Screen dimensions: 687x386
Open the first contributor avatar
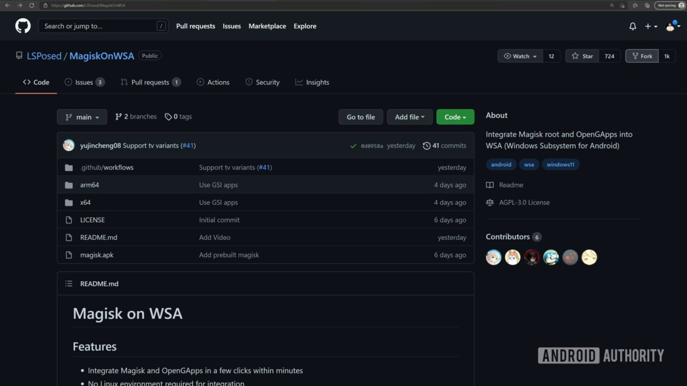(493, 257)
